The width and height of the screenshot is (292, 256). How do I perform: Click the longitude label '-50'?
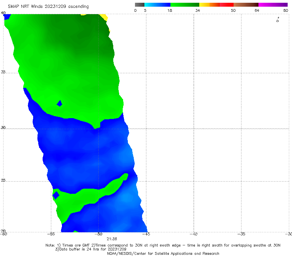(99, 234)
